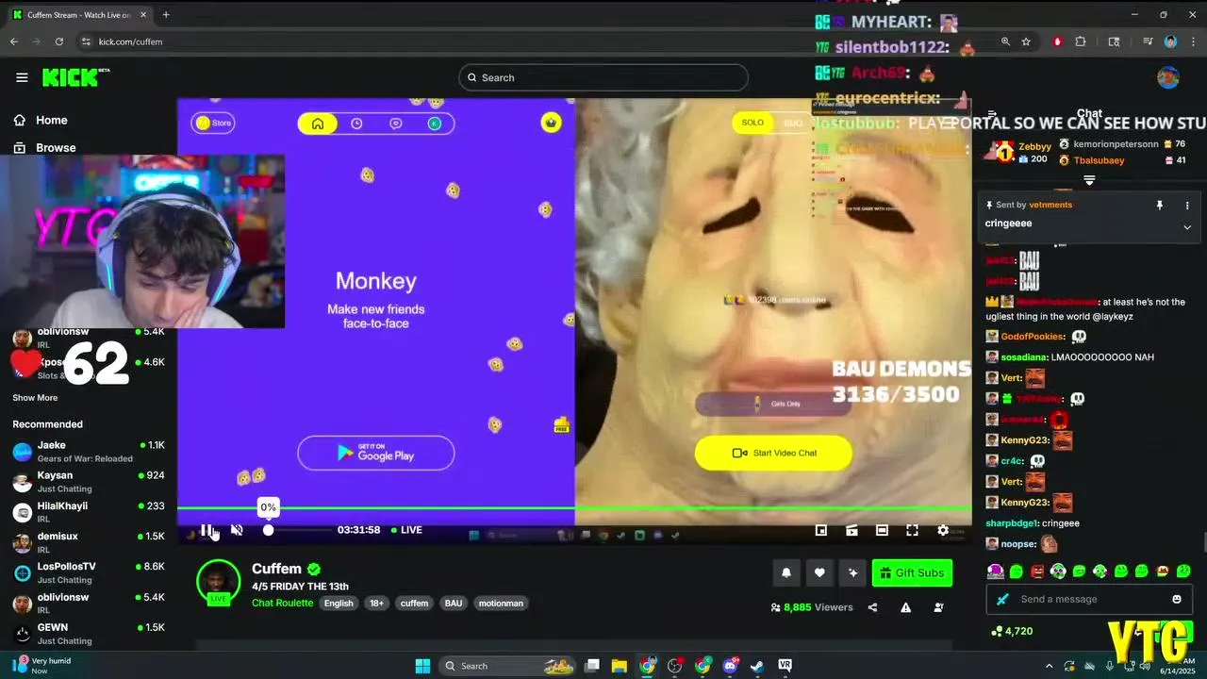Open the Chat Roulette category link
The width and height of the screenshot is (1207, 679).
282,604
